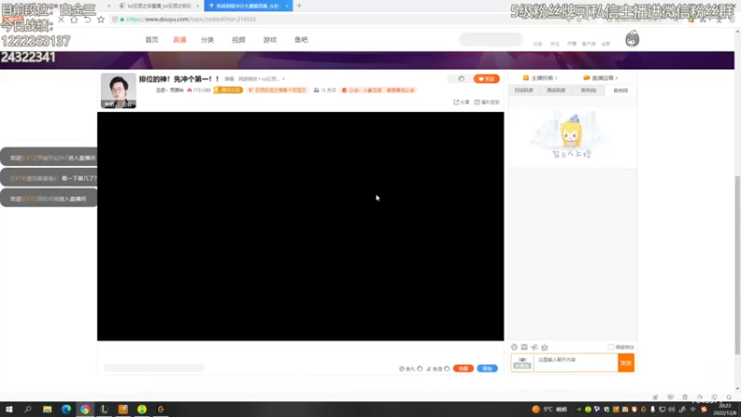Click the pill icon left of 关注
The image size is (741, 417).
(460, 79)
